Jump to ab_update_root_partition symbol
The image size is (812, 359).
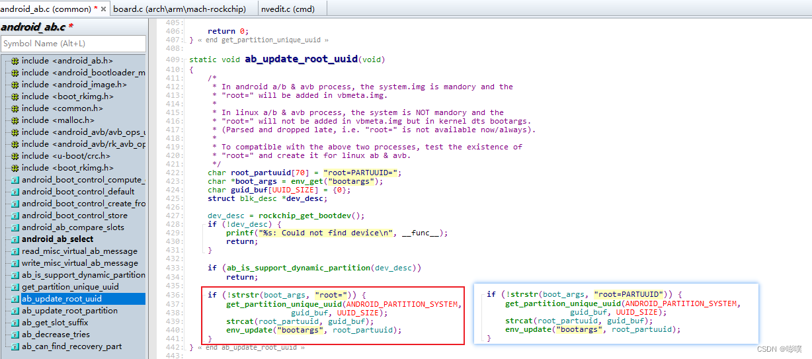click(69, 311)
